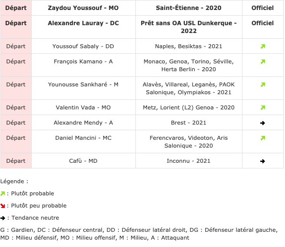Click the black 'Tendance neutre' legend arrow
285x247 pixels.
coord(3,218)
